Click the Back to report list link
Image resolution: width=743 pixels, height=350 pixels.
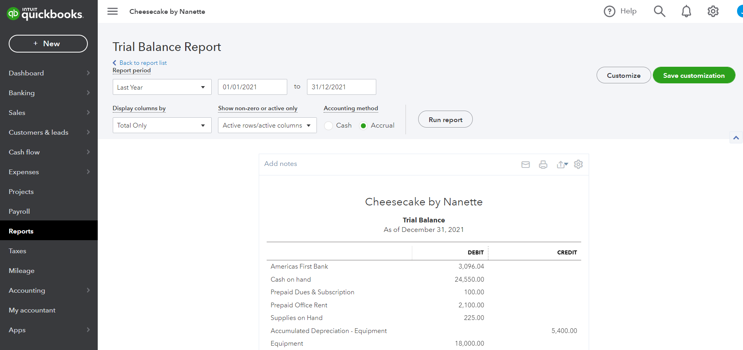140,63
